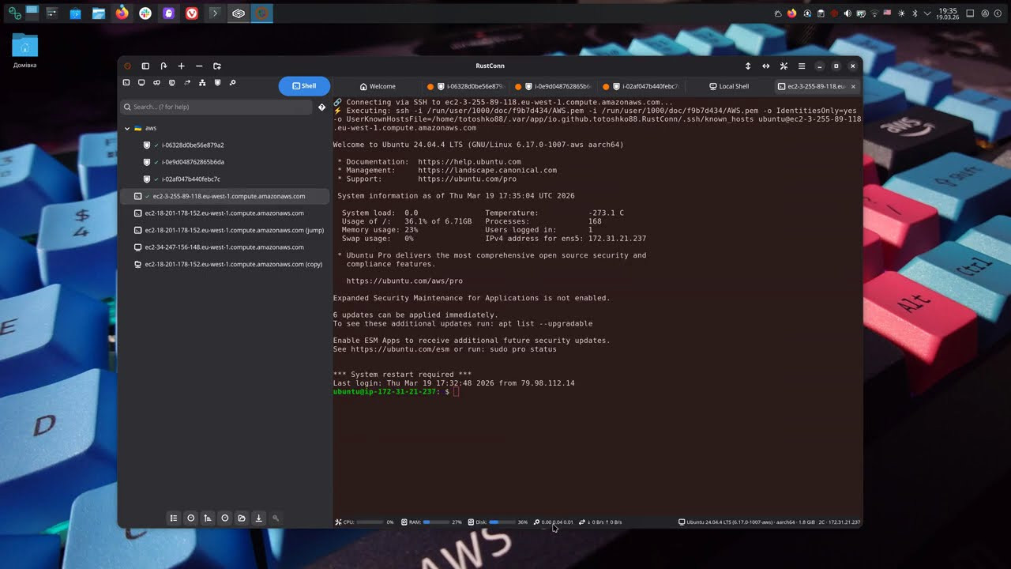Click the clock showing 19:35 in system tray

948,13
